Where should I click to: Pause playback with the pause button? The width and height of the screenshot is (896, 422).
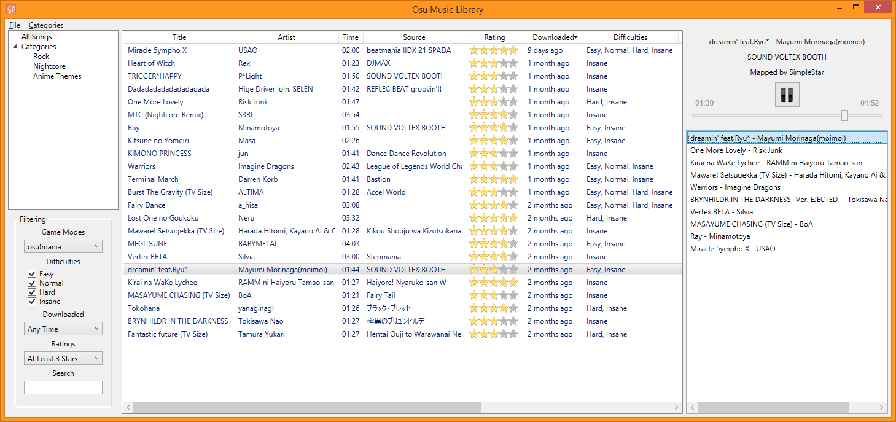click(787, 95)
